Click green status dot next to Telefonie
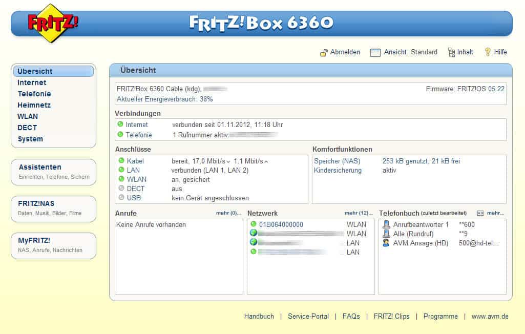Viewport: 525px width, 334px height. (120, 134)
